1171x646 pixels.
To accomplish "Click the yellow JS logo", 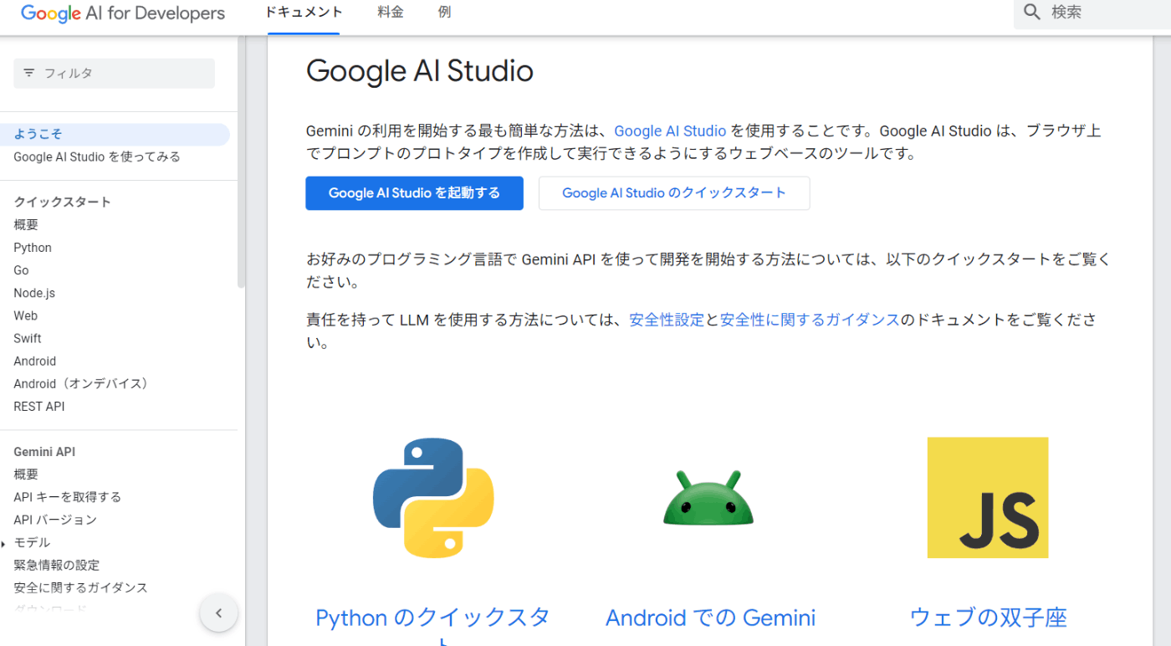I will coord(988,498).
